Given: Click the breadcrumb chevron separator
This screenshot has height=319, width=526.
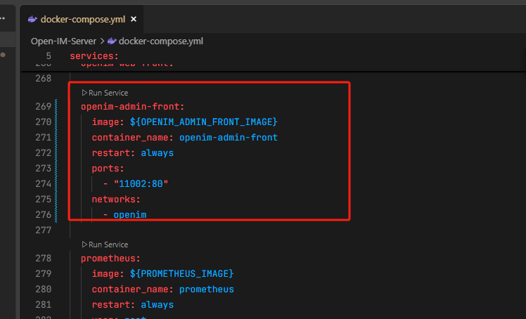Looking at the screenshot, I should click(103, 41).
